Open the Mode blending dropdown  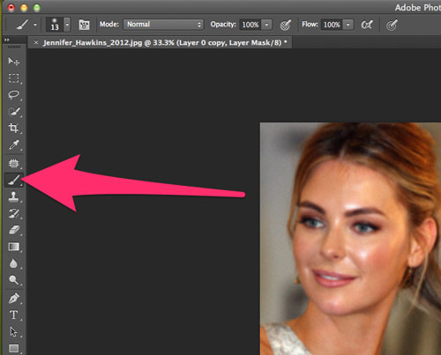[x=163, y=25]
